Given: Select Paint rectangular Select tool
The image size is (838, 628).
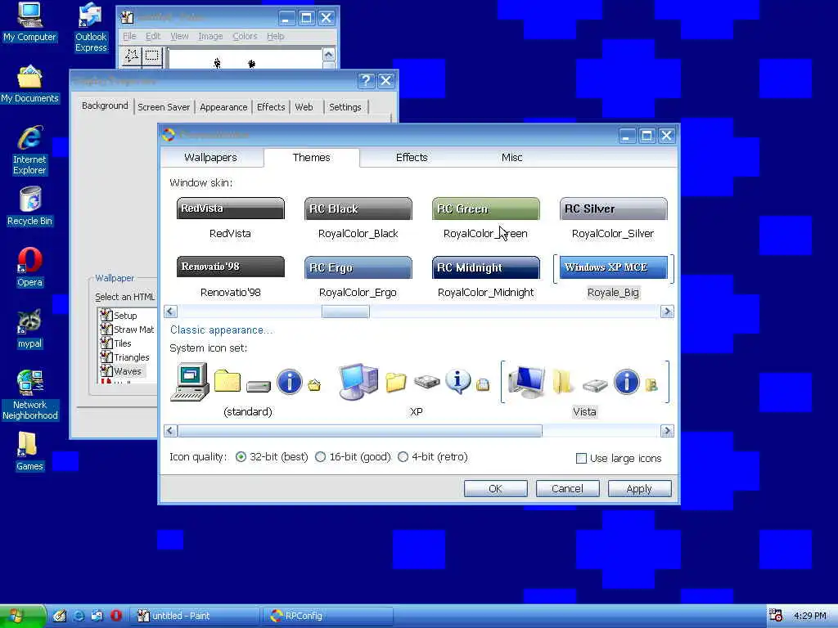Looking at the screenshot, I should coord(152,56).
